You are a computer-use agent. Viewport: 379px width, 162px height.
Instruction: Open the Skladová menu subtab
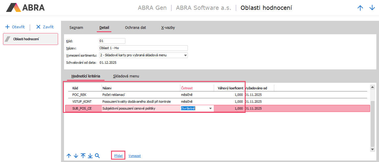point(126,76)
